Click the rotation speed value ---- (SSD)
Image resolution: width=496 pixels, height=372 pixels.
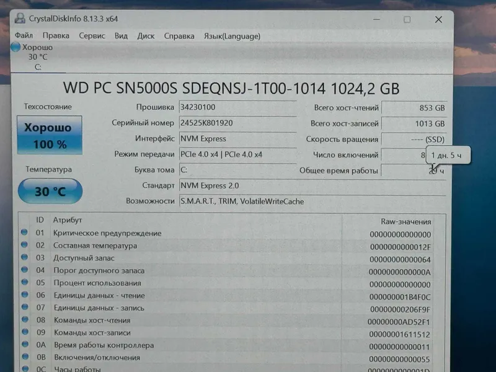414,139
